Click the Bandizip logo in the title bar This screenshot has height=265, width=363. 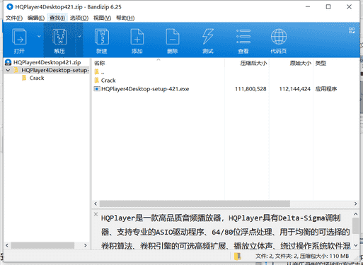point(10,7)
